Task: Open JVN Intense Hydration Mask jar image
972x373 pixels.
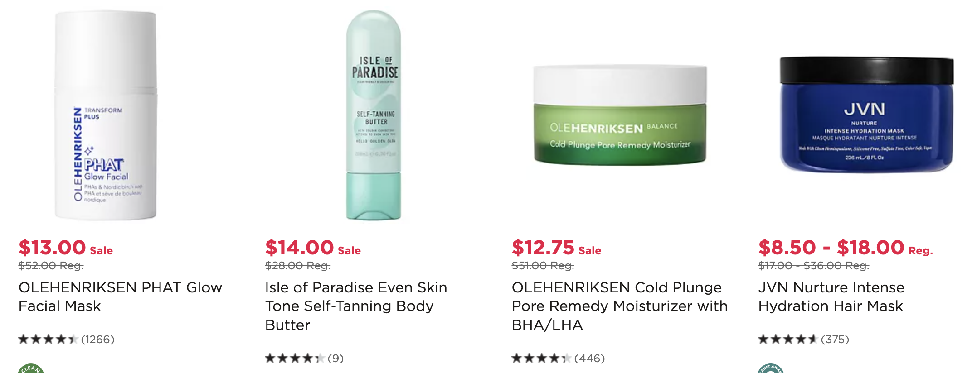Action: pyautogui.click(x=866, y=114)
